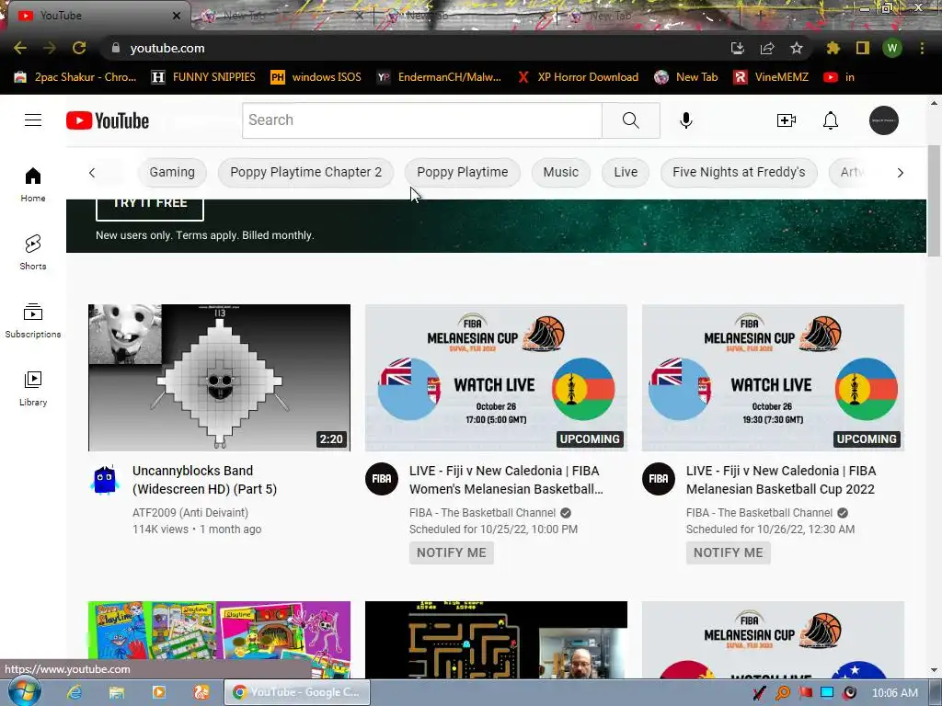Reload the page with refresh icon

[79, 48]
